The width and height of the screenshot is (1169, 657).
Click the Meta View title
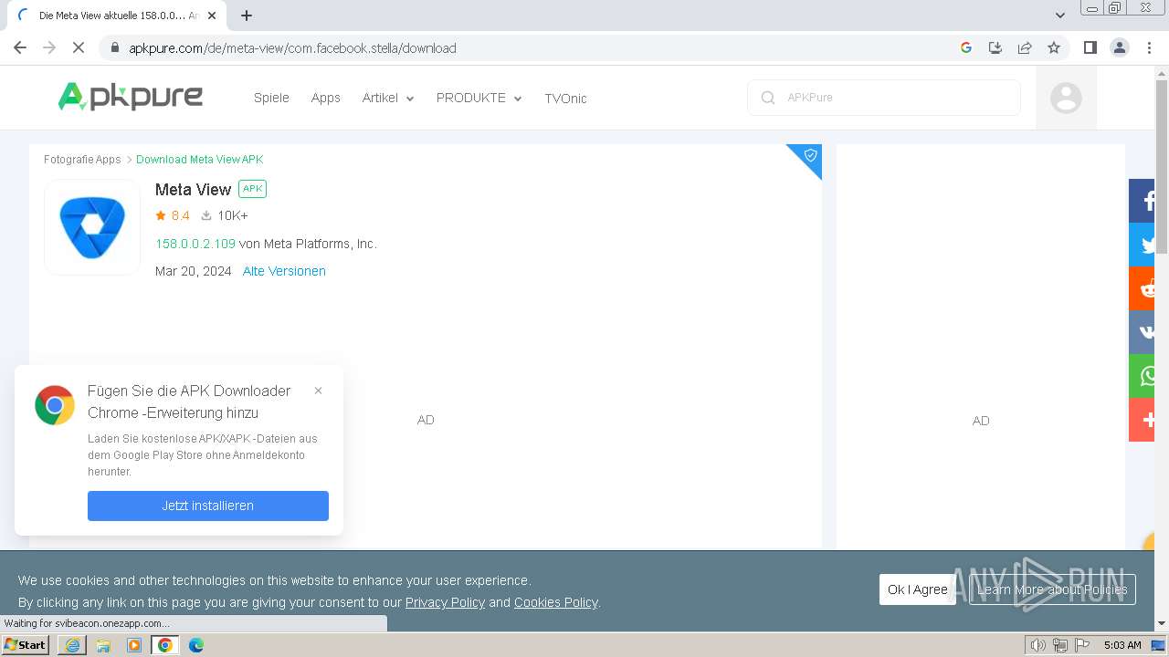(193, 190)
